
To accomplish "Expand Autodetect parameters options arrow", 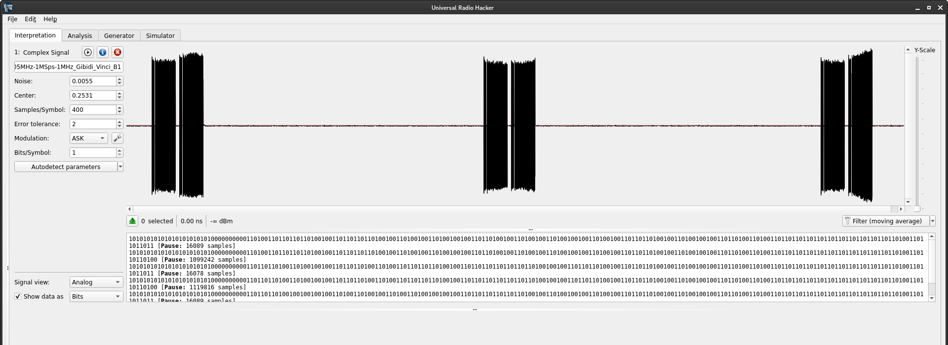I will [120, 167].
